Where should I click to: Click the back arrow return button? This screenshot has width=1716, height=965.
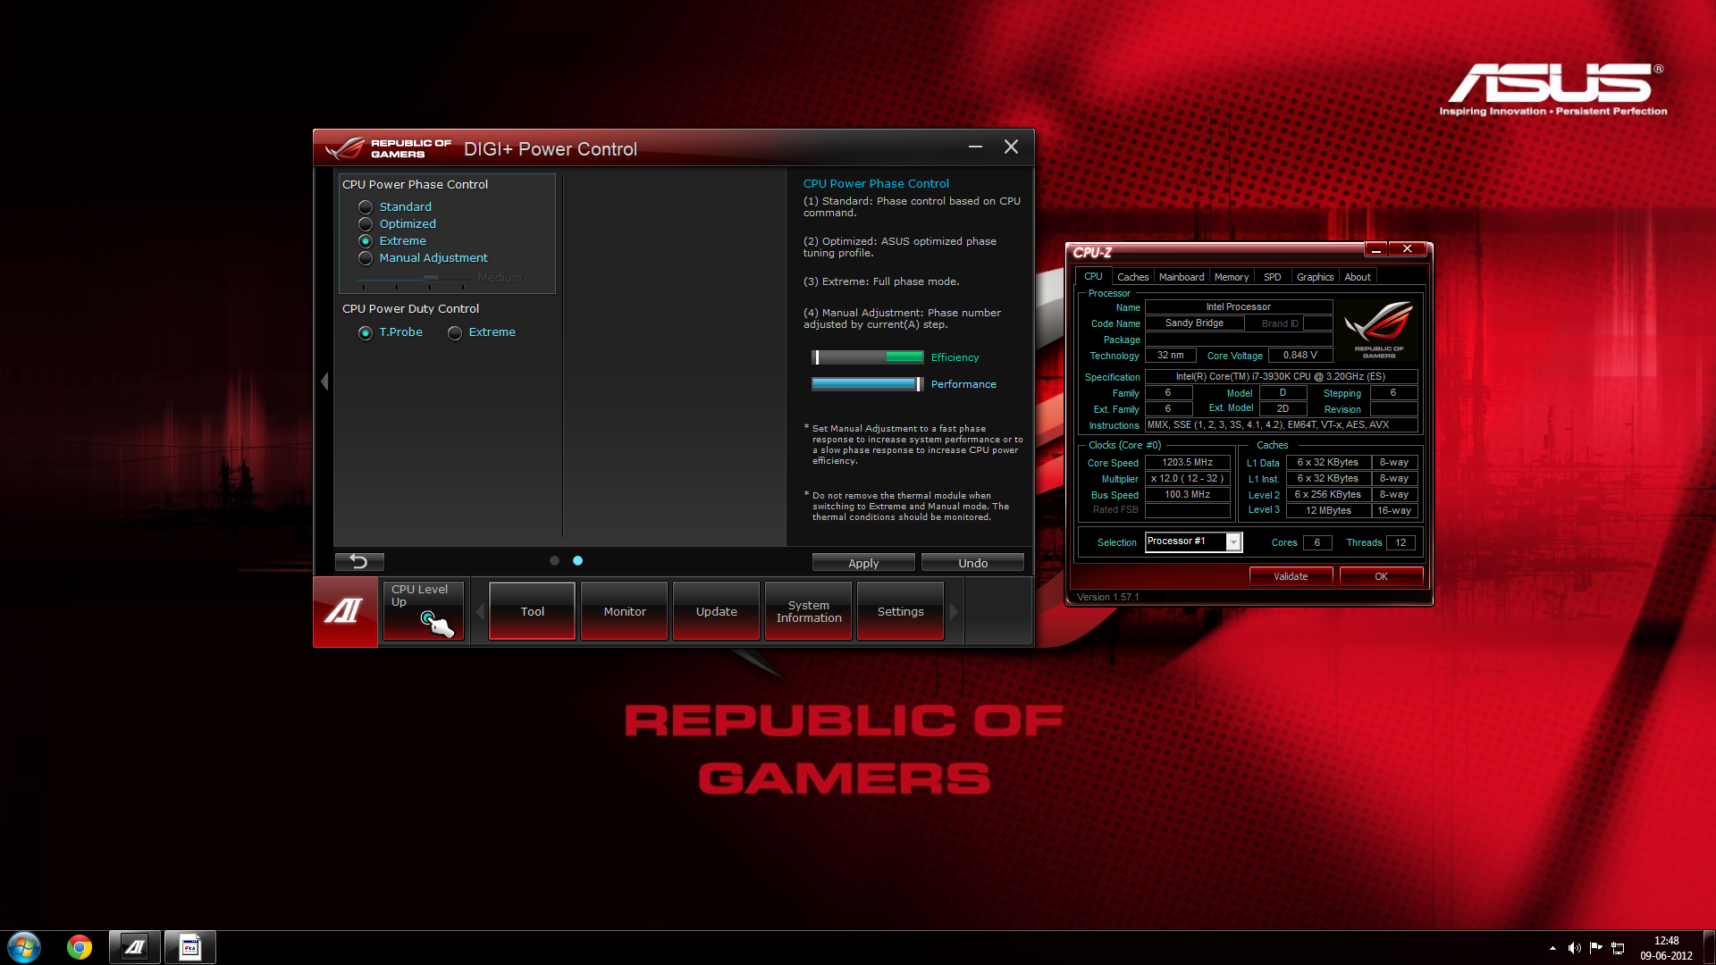[x=359, y=562]
